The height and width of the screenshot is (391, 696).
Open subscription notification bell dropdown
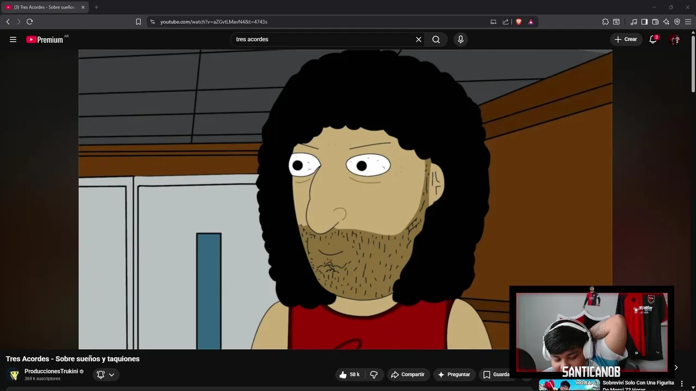click(105, 374)
